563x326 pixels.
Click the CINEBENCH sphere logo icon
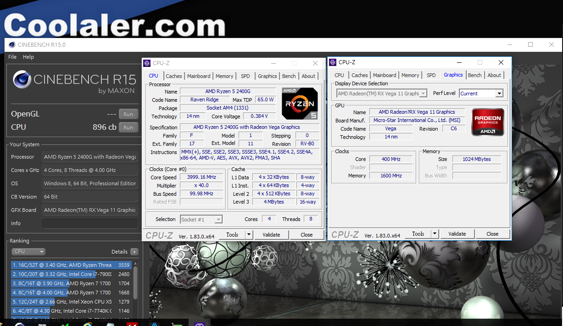click(22, 79)
